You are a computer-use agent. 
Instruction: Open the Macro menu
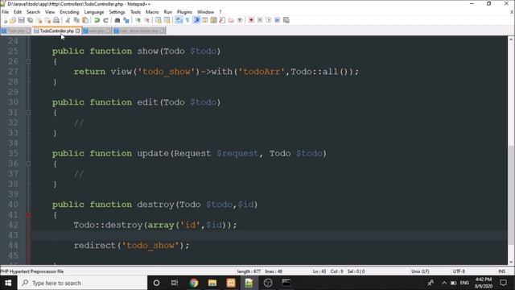point(152,12)
